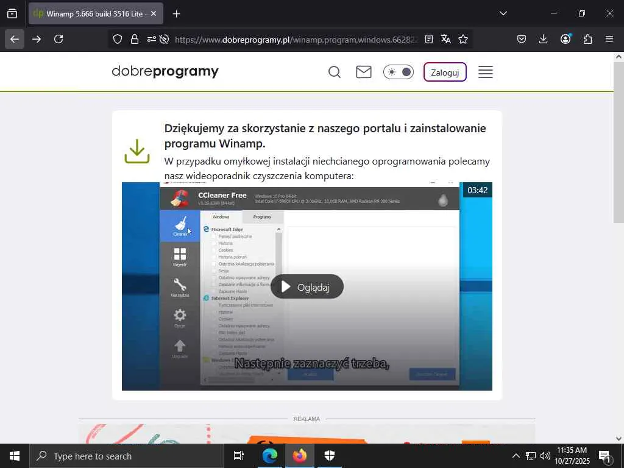Open a new browser tab

pos(176,13)
